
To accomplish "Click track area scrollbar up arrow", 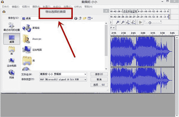I will [177, 38].
